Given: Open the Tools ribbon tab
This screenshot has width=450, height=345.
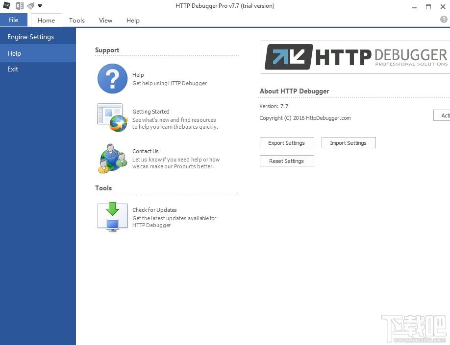Looking at the screenshot, I should [77, 21].
